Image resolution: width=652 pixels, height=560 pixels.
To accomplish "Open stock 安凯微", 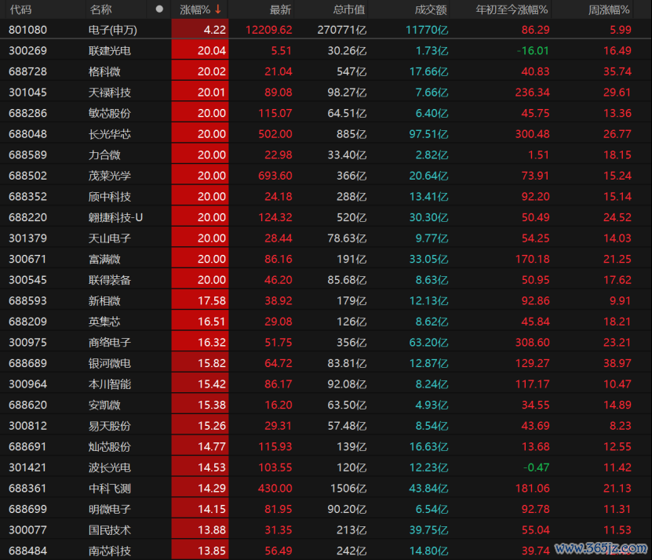I will pyautogui.click(x=104, y=405).
